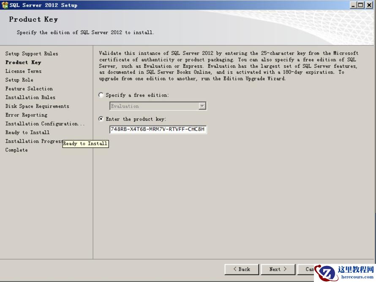
Task: Select the Ready to Install step in sidebar
Action: pyautogui.click(x=27, y=133)
